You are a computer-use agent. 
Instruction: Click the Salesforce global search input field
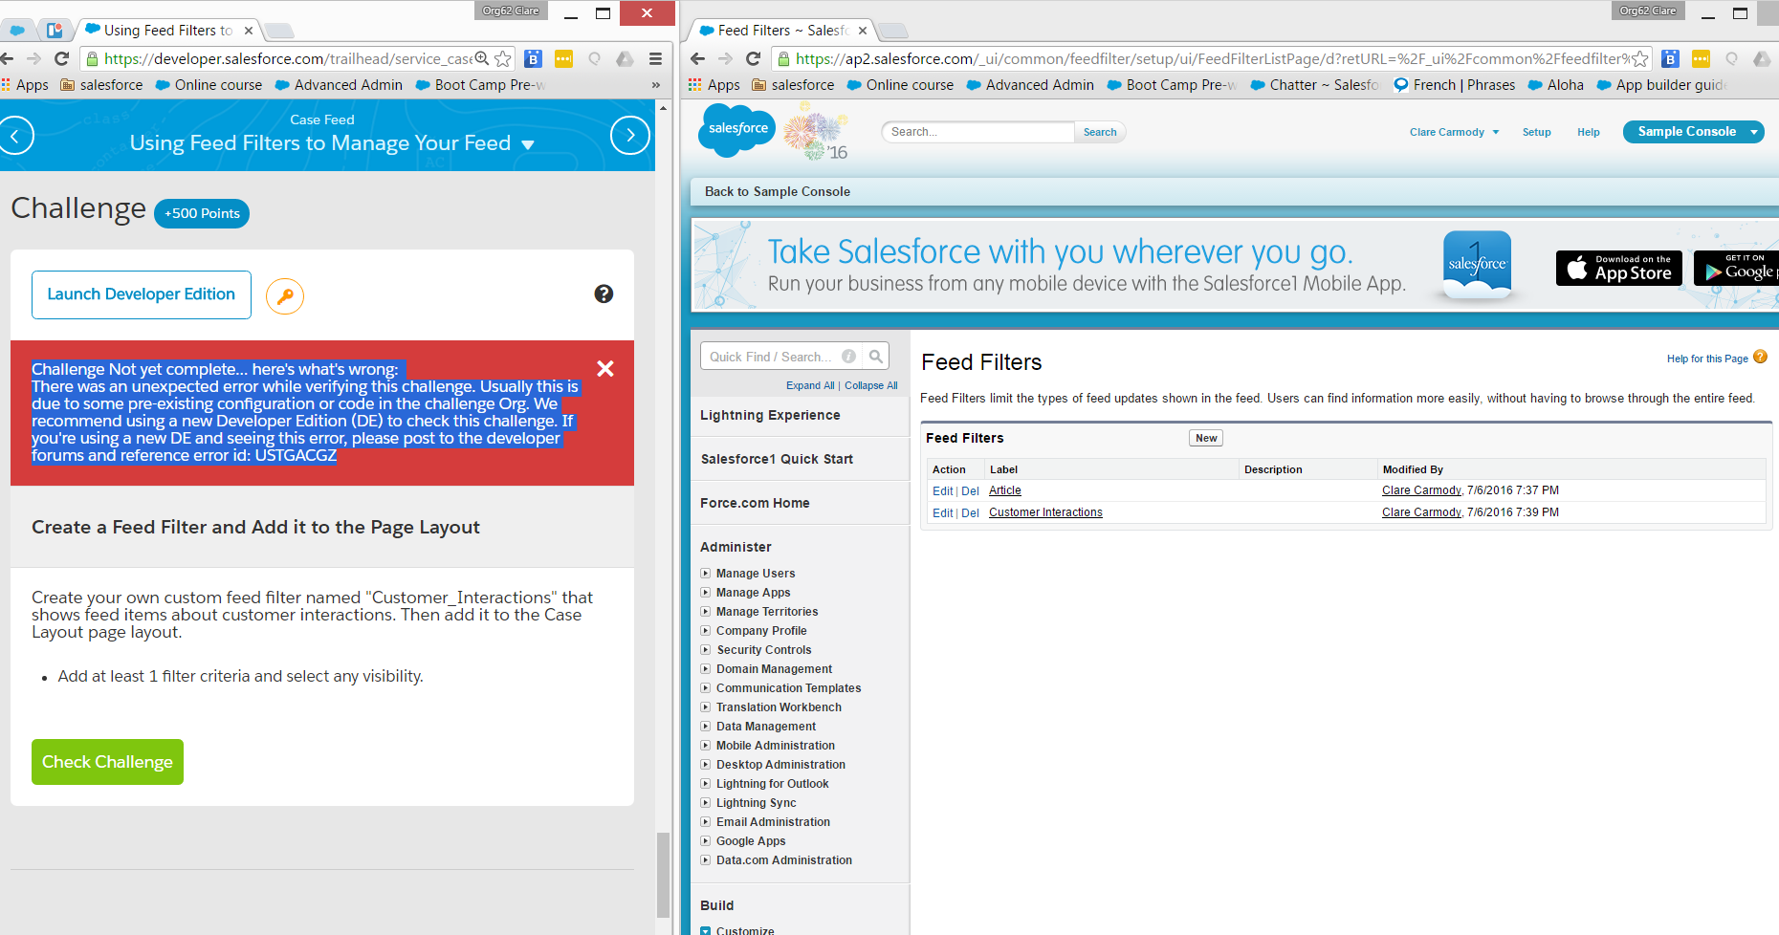tap(977, 132)
